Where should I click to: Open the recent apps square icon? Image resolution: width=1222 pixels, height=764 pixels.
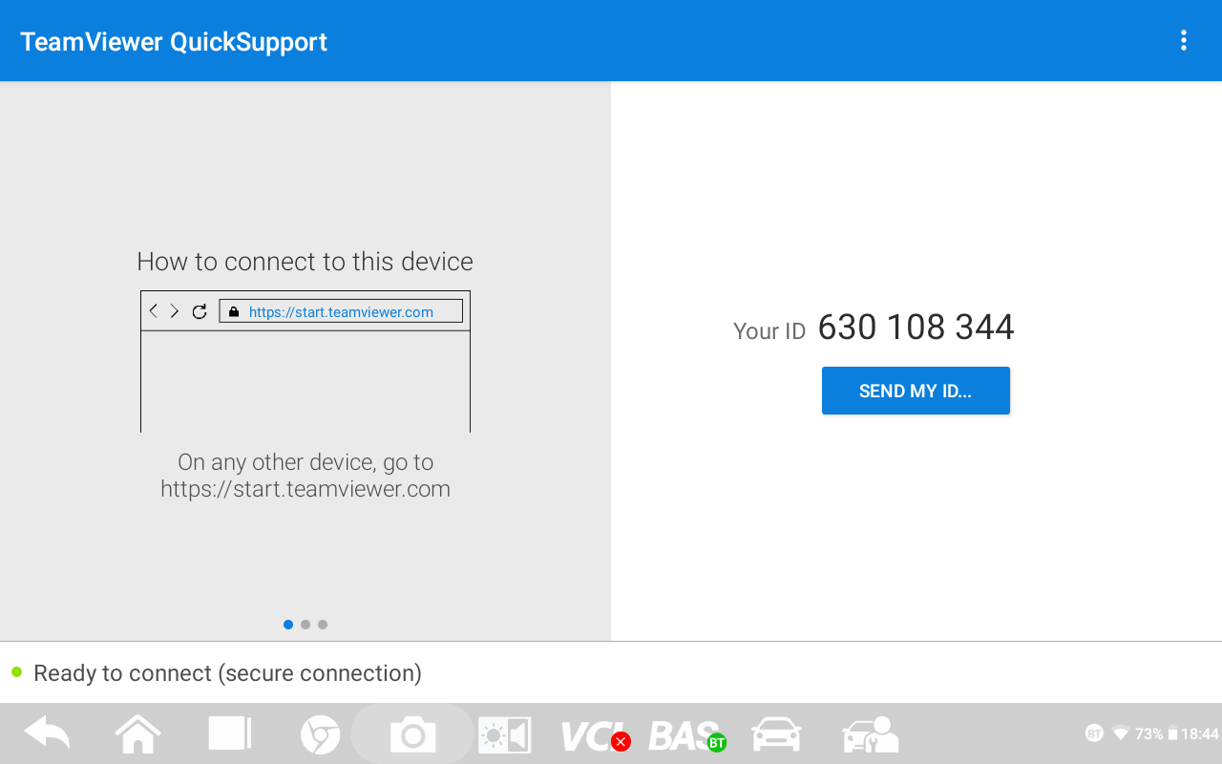coord(229,733)
